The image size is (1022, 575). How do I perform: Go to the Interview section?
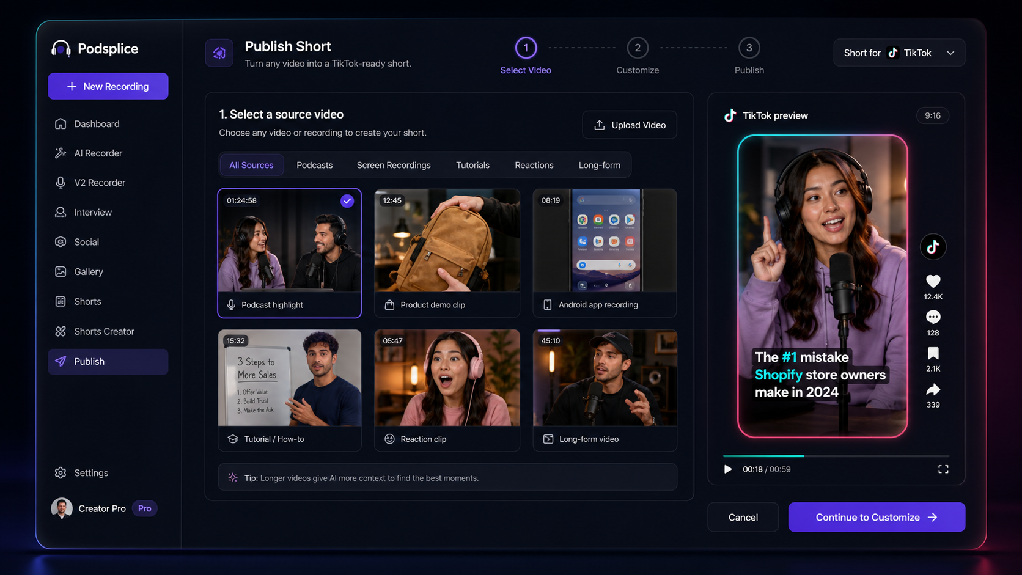point(108,213)
